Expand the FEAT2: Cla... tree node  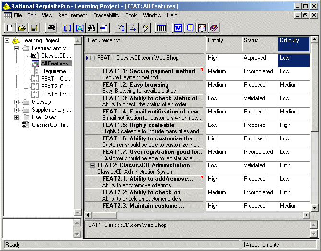click(26, 87)
